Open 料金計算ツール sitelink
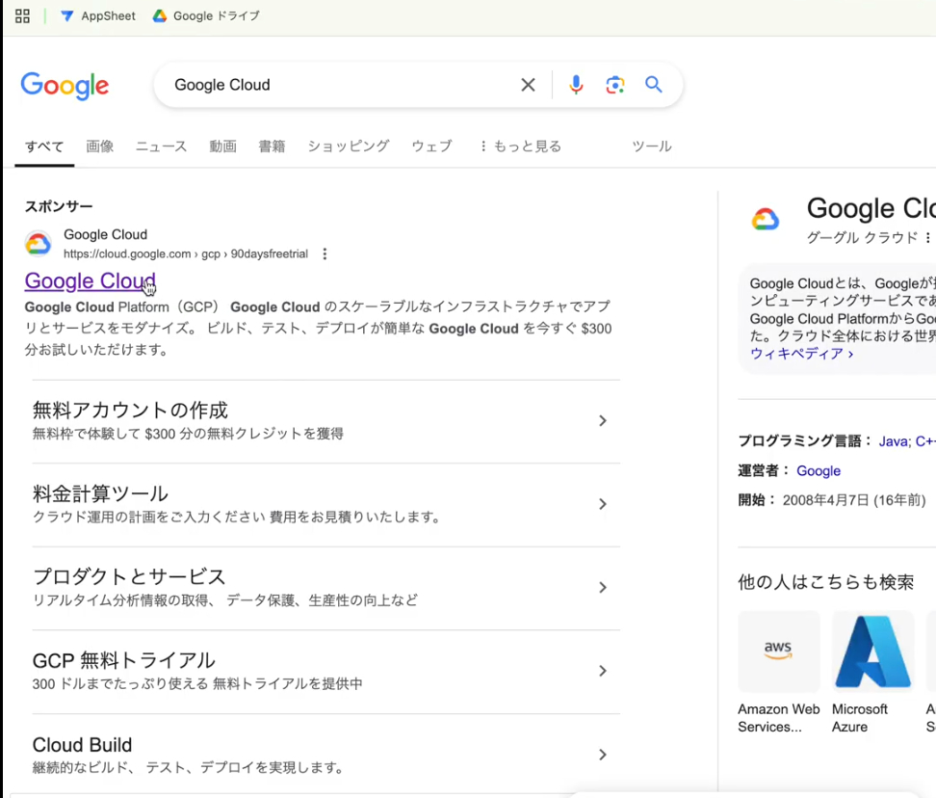The height and width of the screenshot is (798, 936). [100, 494]
